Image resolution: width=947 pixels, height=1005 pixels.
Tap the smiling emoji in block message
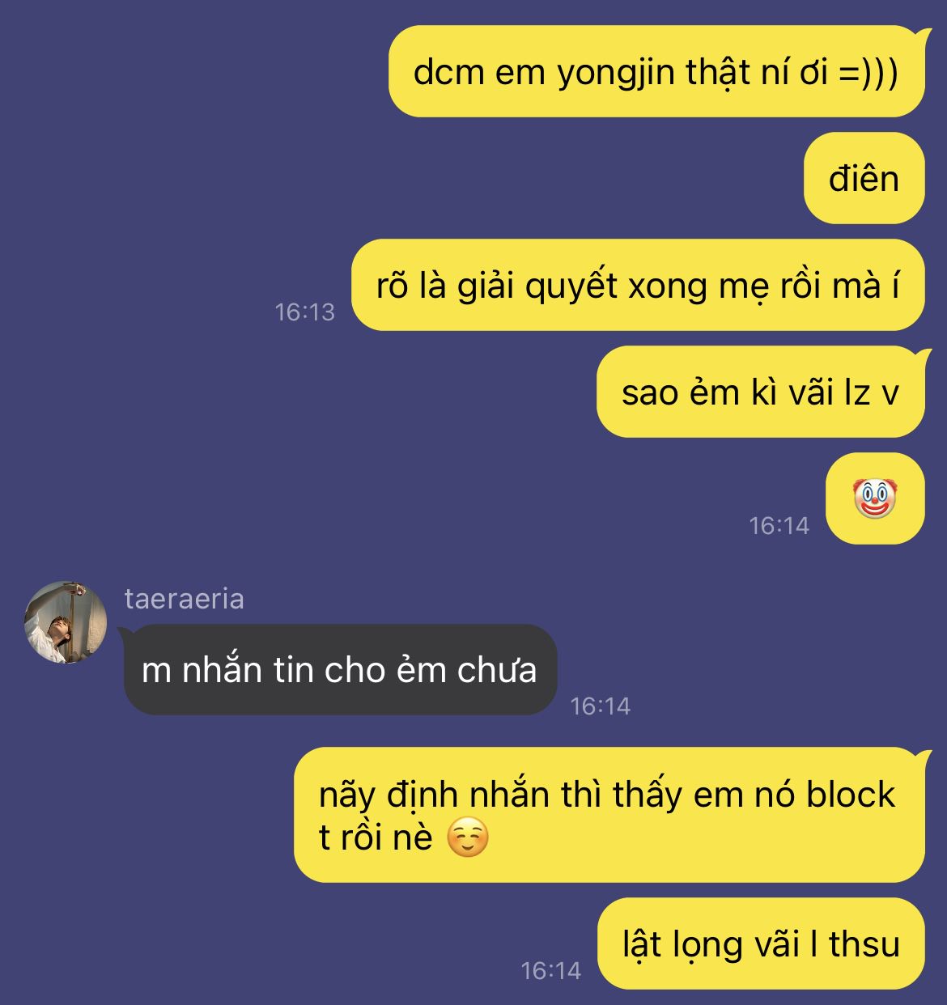[x=468, y=838]
